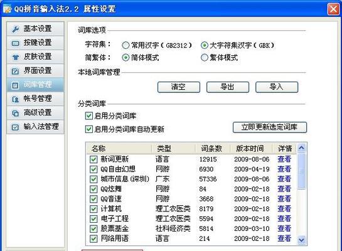Screen dimensions: 342x251
Task: Uncheck the QQ自由幻想 dictionary
Action: pos(94,169)
